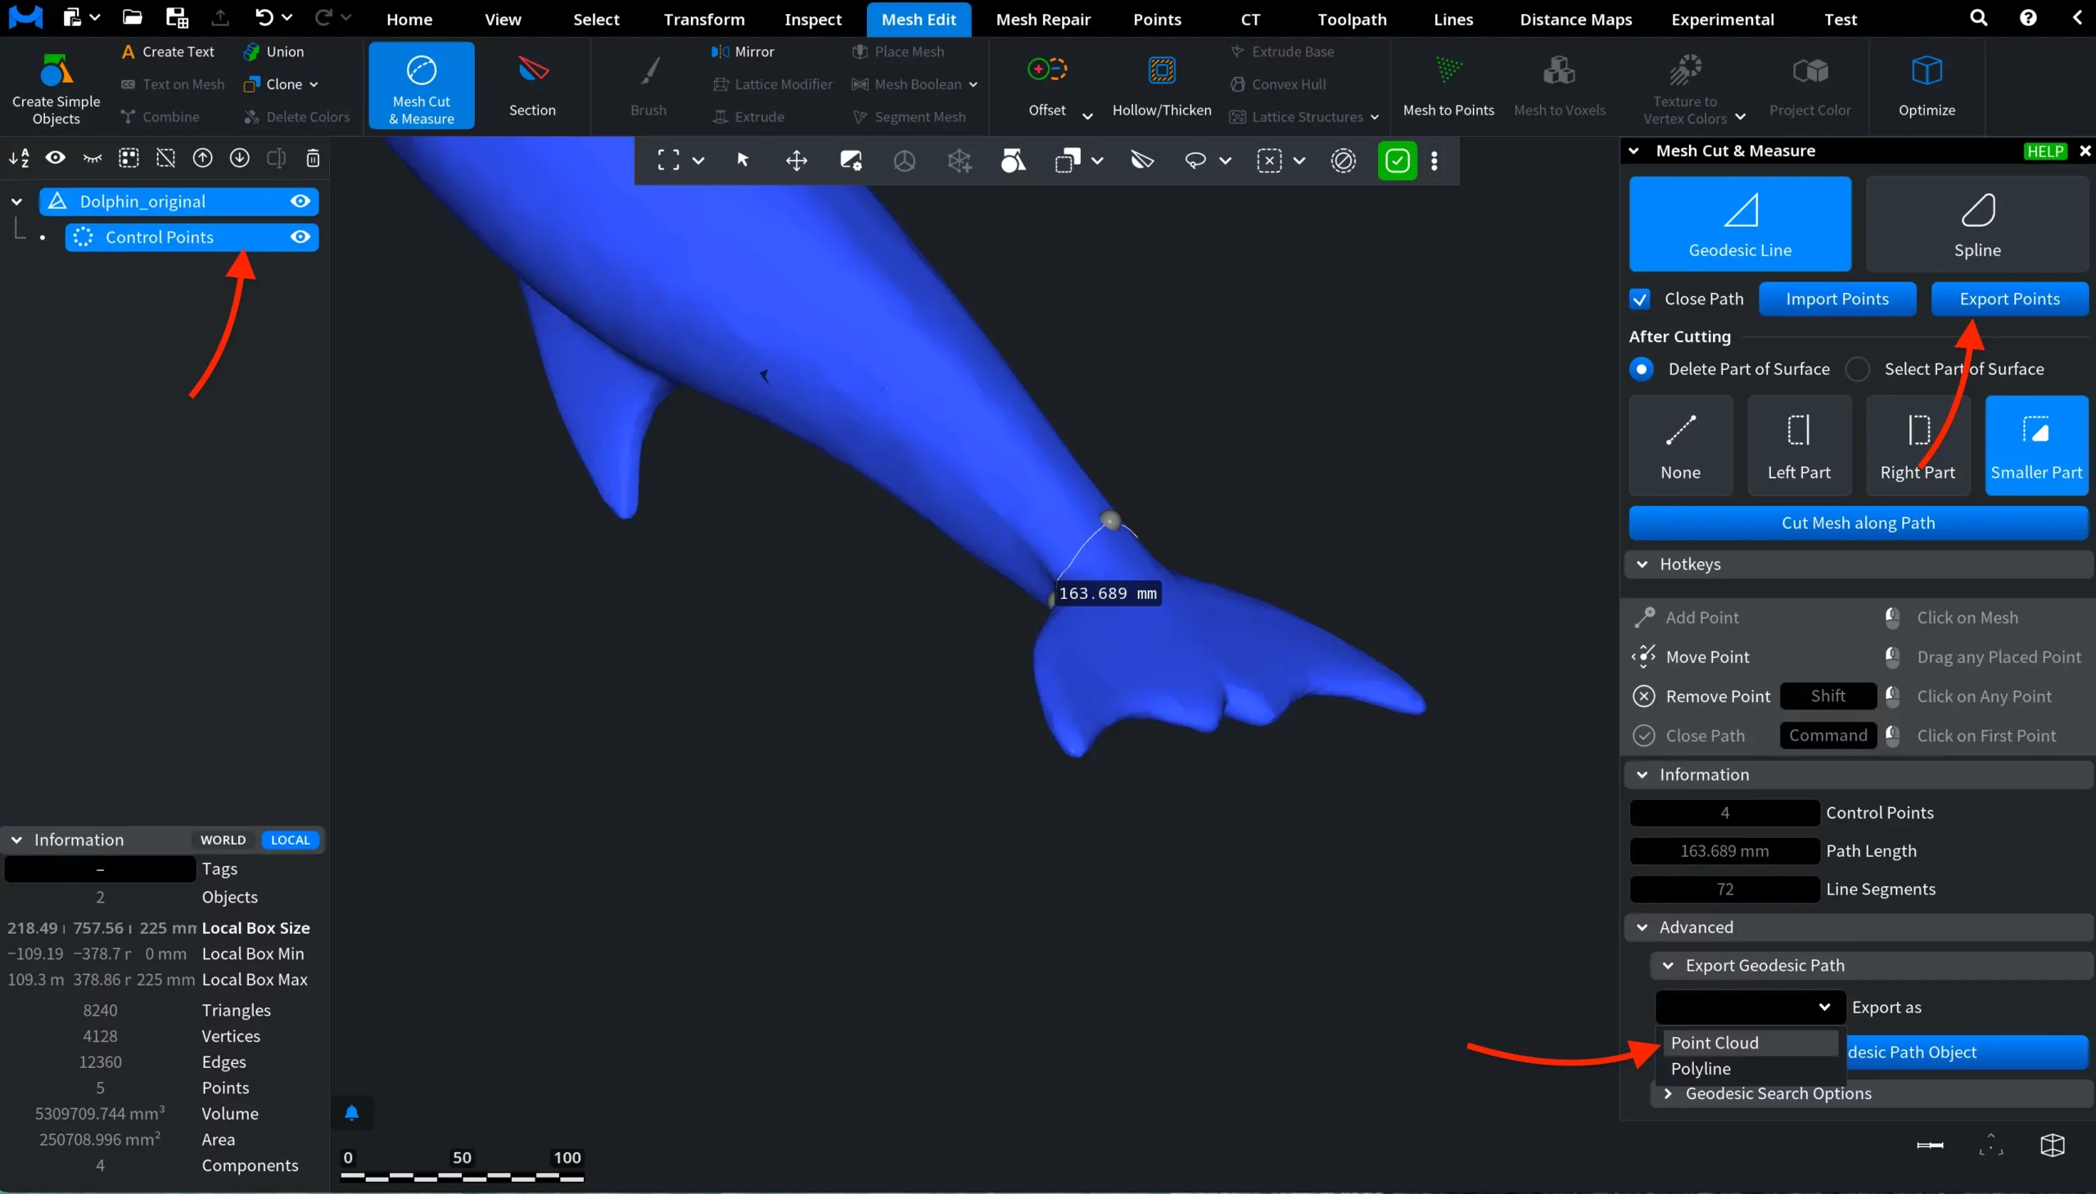Choose the Left Part cutting option
The image size is (2096, 1194).
(1798, 445)
